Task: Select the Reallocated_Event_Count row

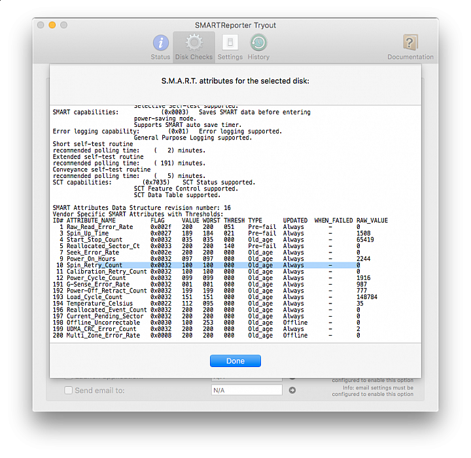Action: click(206, 310)
